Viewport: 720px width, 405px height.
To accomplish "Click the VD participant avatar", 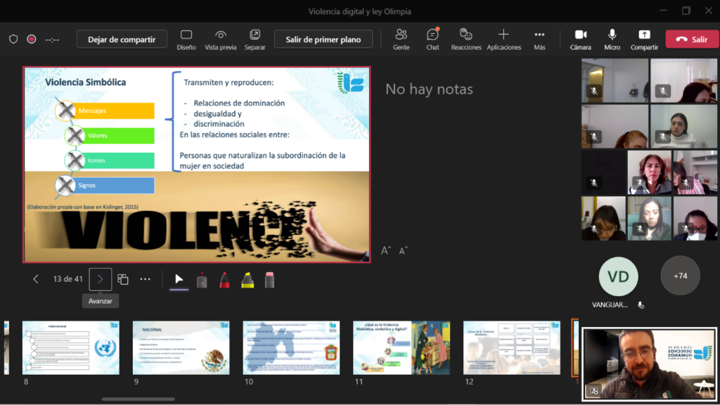I will coord(618,276).
